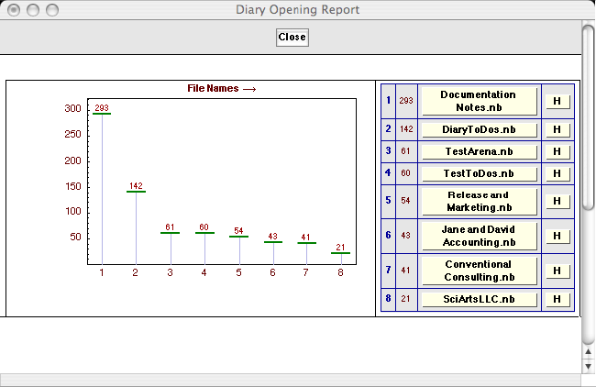Click the 293 bar marker in chart
Screen dimensions: 596x387
pos(102,114)
